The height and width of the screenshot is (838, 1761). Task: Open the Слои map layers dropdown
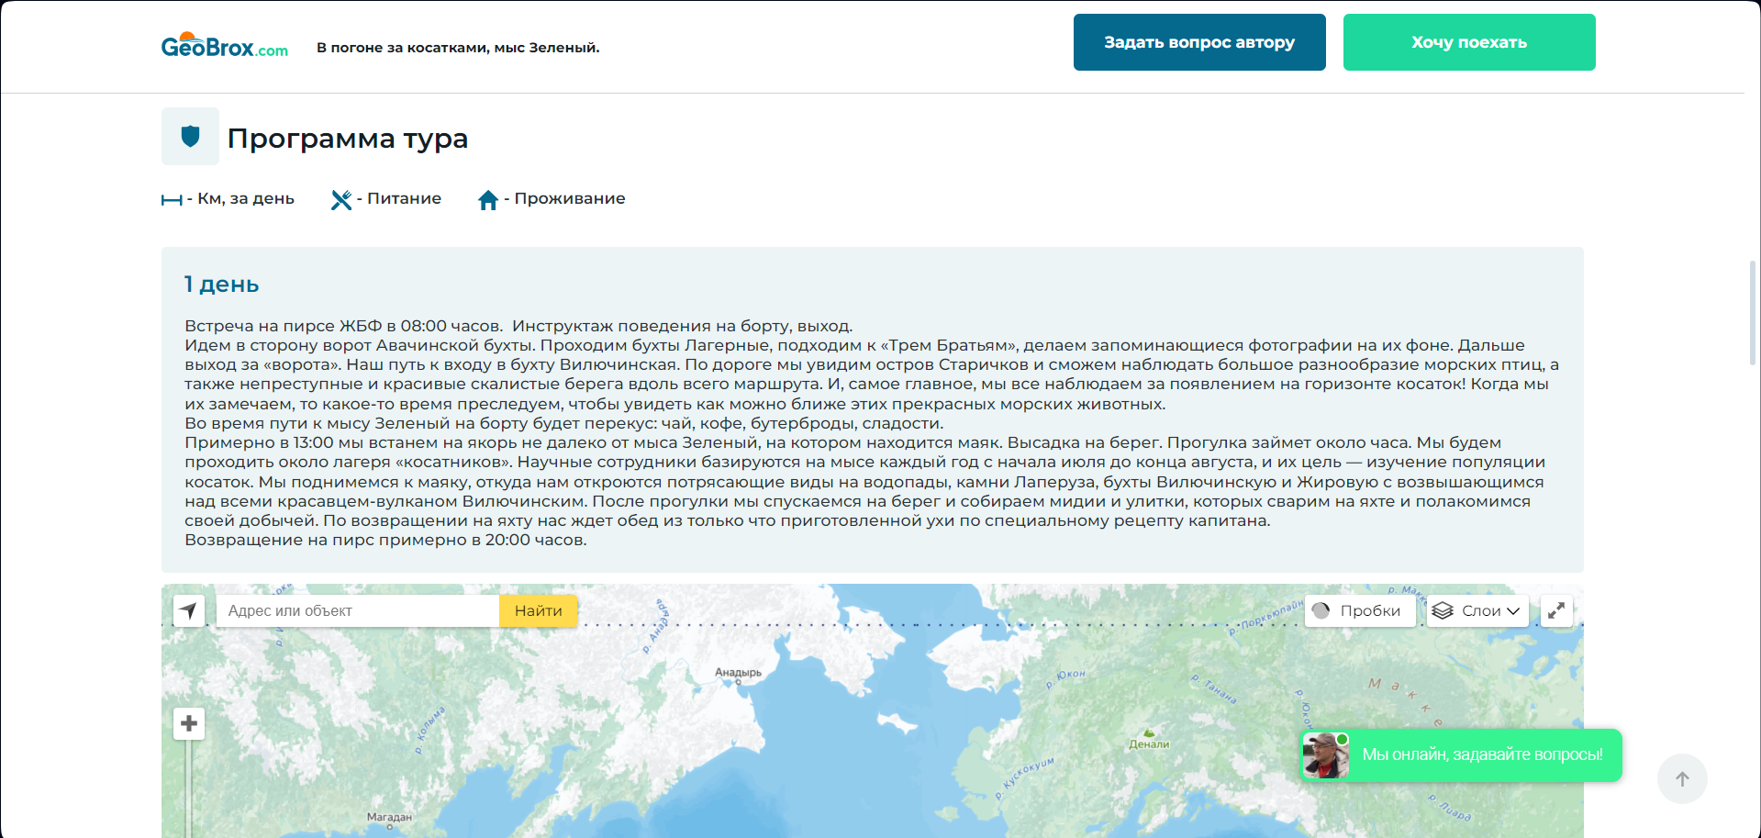[1477, 610]
